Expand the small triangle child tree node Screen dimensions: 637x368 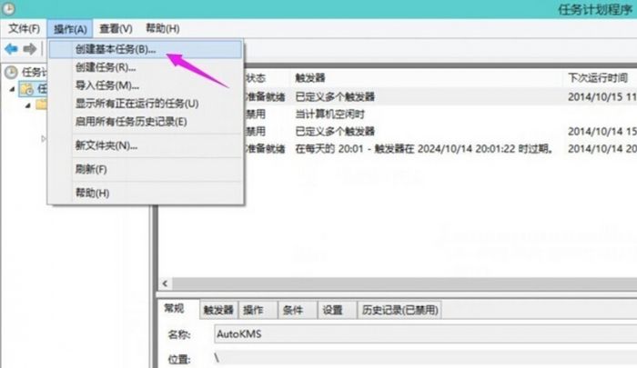pos(44,139)
